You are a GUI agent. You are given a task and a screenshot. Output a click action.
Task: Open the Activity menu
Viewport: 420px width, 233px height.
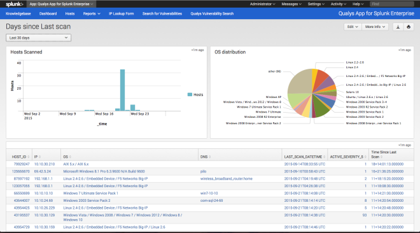(x=339, y=4)
